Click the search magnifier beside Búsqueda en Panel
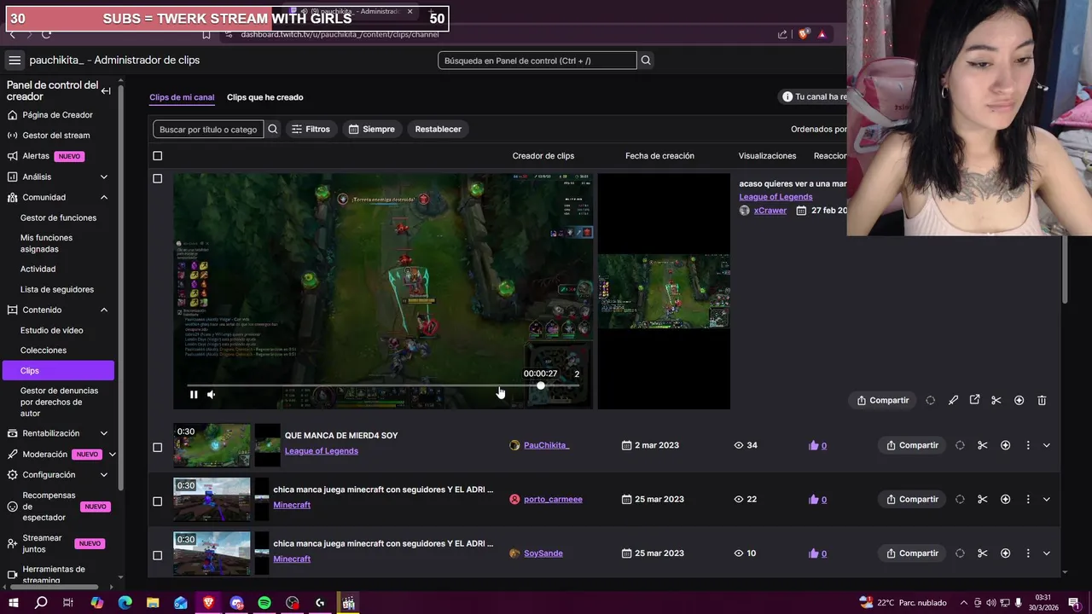Image resolution: width=1092 pixels, height=614 pixels. [646, 61]
